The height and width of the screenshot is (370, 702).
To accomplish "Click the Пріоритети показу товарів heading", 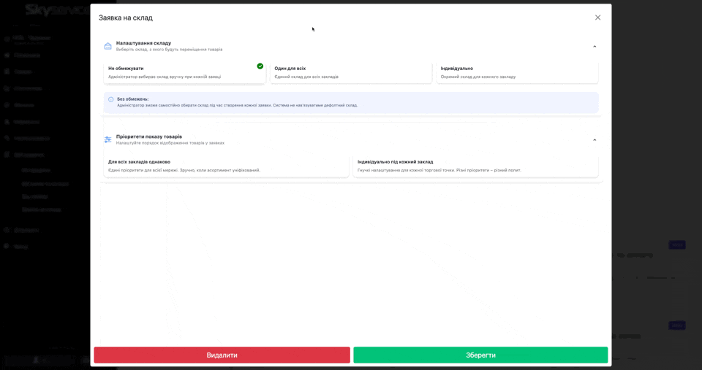I will pos(149,136).
